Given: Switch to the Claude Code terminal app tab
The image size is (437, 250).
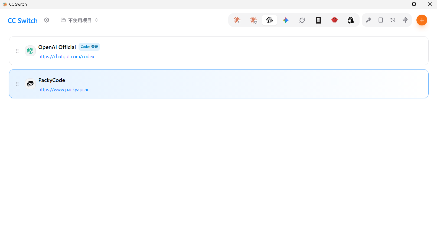Looking at the screenshot, I should point(237,20).
